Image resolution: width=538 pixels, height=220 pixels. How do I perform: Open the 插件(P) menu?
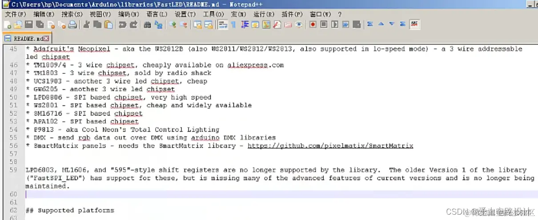292,14
